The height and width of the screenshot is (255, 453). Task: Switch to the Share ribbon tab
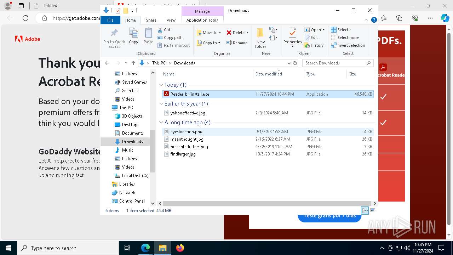pos(151,20)
